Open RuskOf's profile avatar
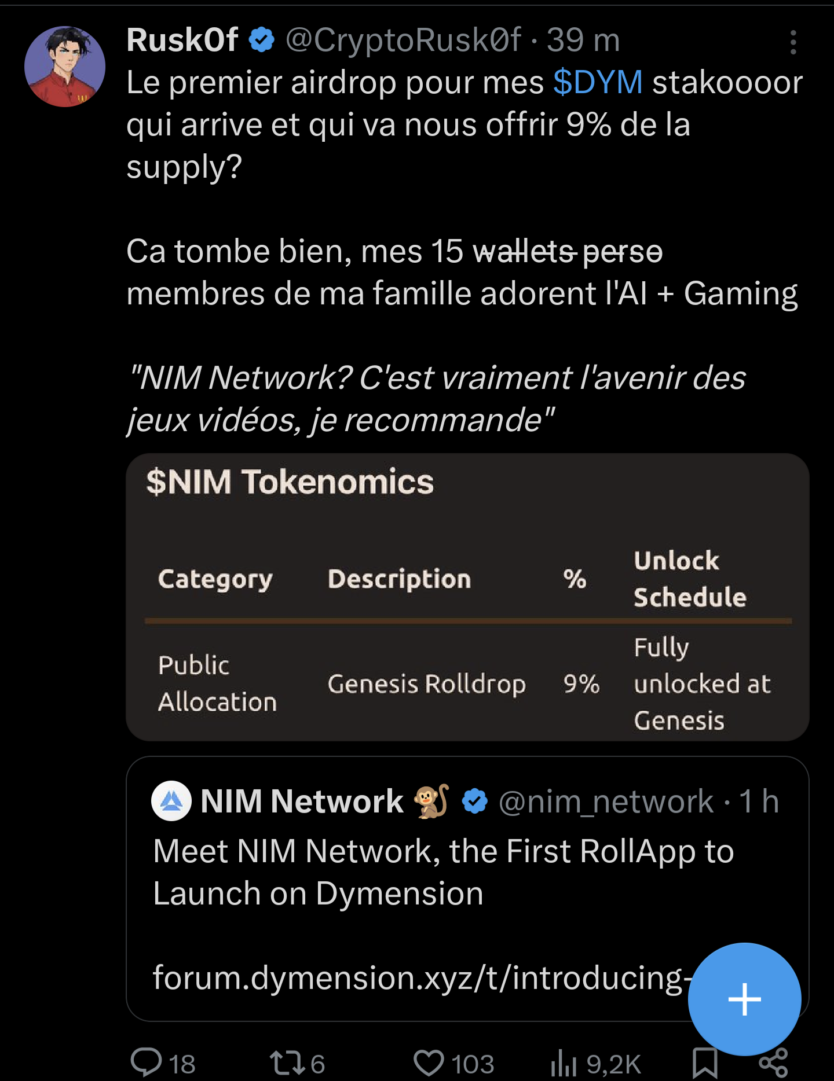 65,67
